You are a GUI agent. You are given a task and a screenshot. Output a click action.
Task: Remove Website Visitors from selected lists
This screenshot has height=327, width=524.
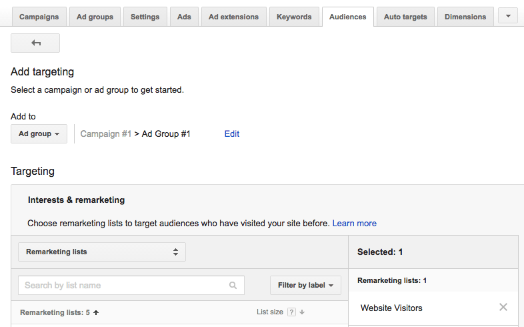(x=503, y=307)
